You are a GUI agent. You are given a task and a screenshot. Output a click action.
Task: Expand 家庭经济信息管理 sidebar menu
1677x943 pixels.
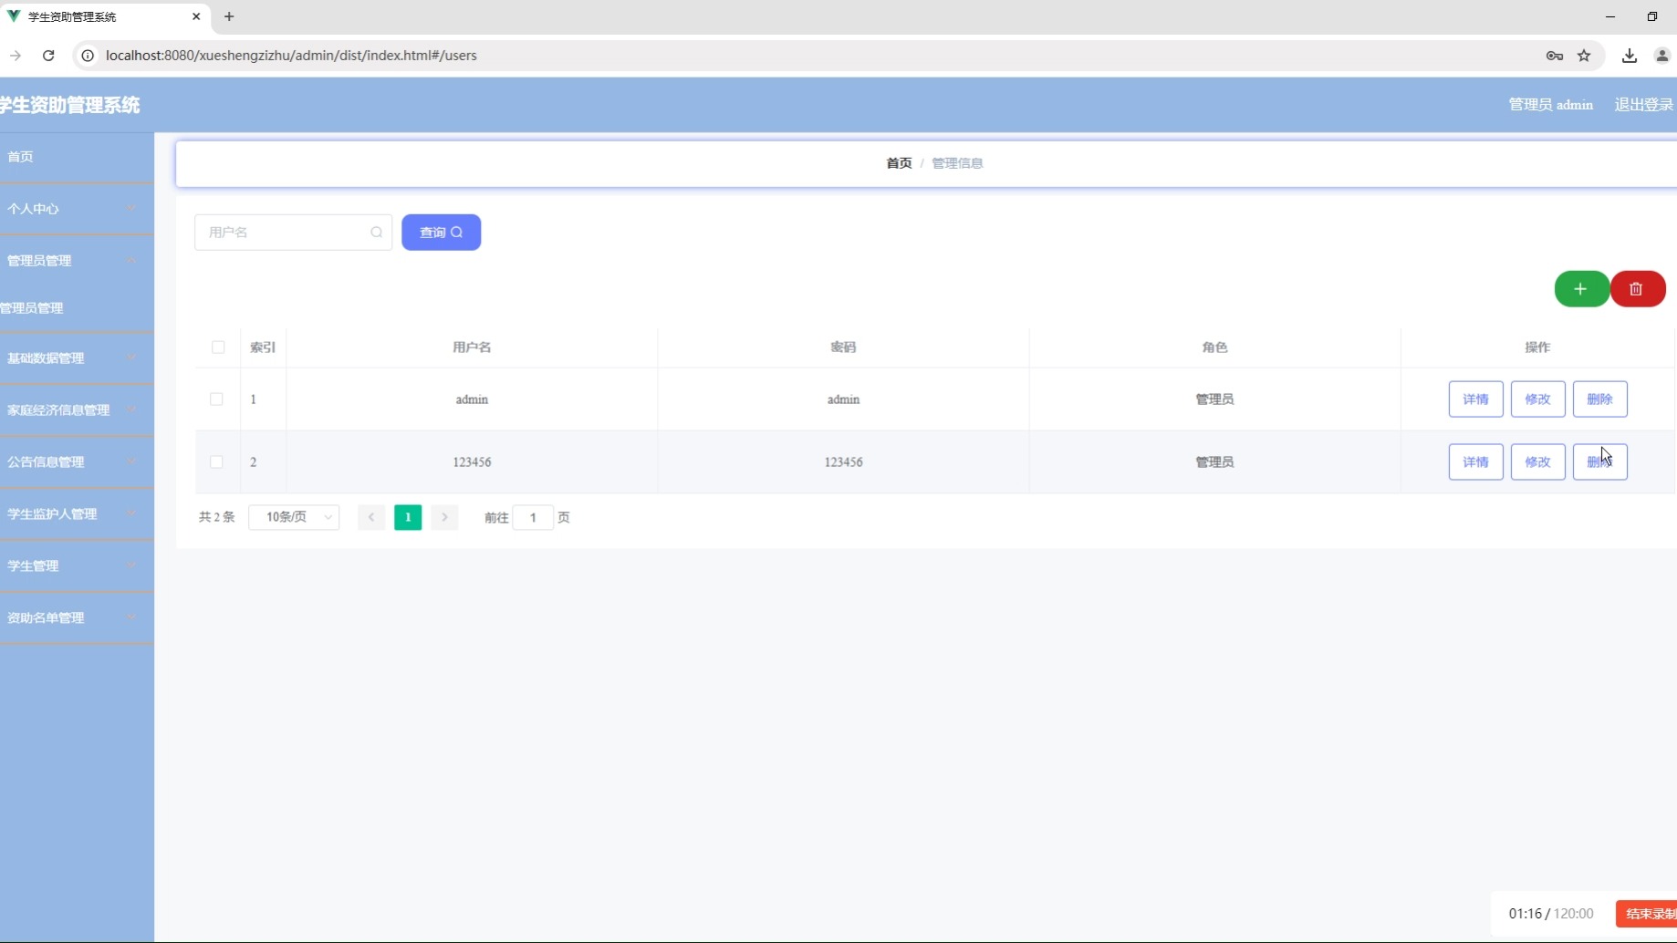pyautogui.click(x=77, y=410)
